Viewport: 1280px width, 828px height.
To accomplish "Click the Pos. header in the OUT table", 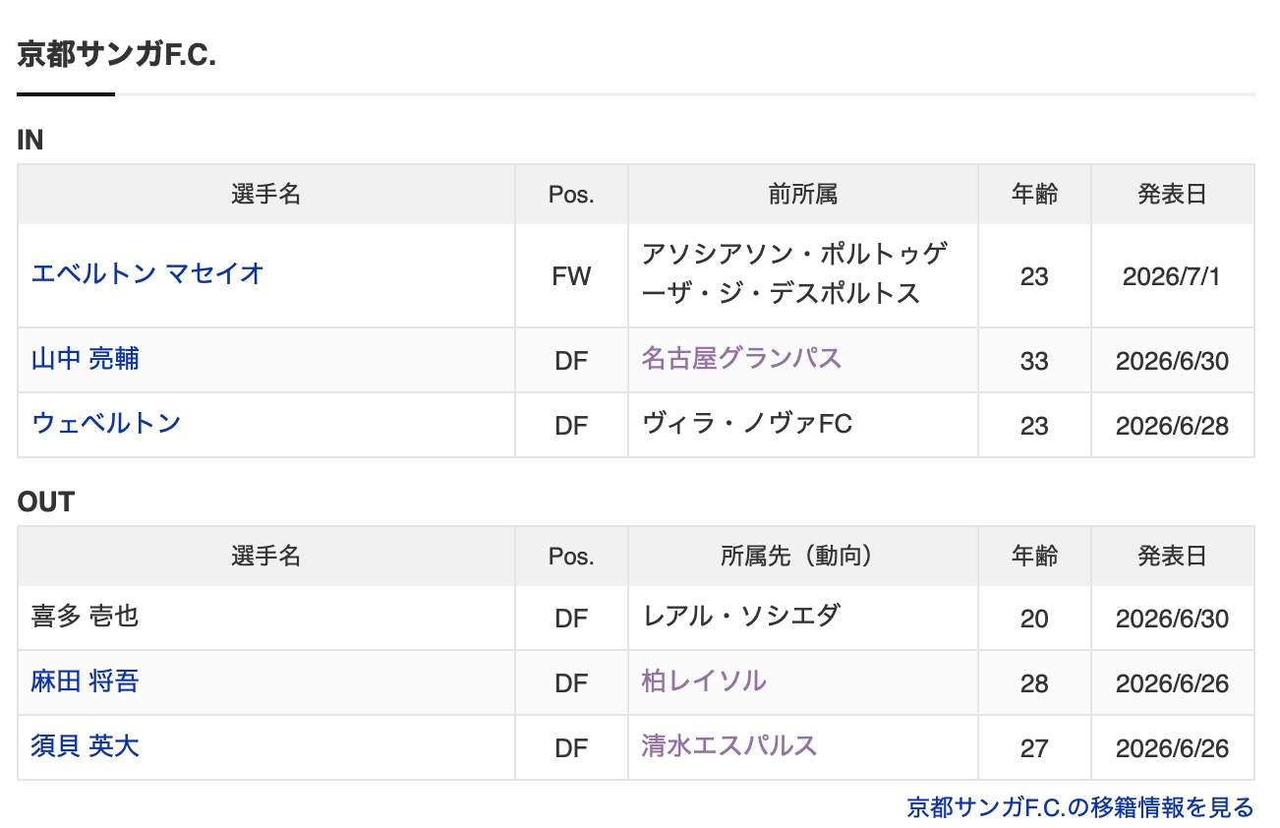I will pos(571,557).
